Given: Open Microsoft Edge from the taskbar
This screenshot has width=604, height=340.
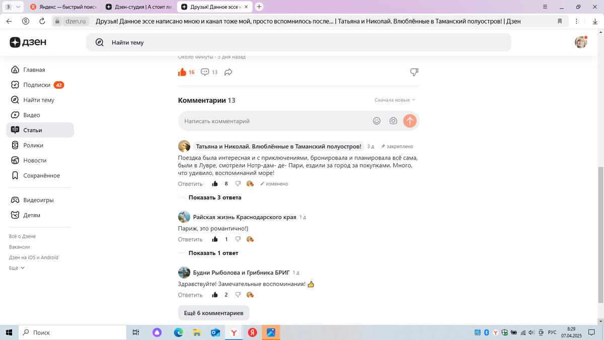Looking at the screenshot, I should coord(178,332).
